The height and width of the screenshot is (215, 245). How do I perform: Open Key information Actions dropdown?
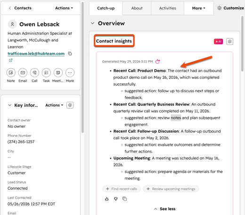pos(54,105)
